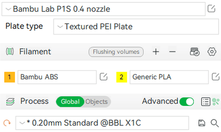The width and height of the screenshot is (221, 132).
Task: Expand the Plate type dropdown
Action: click(x=136, y=26)
